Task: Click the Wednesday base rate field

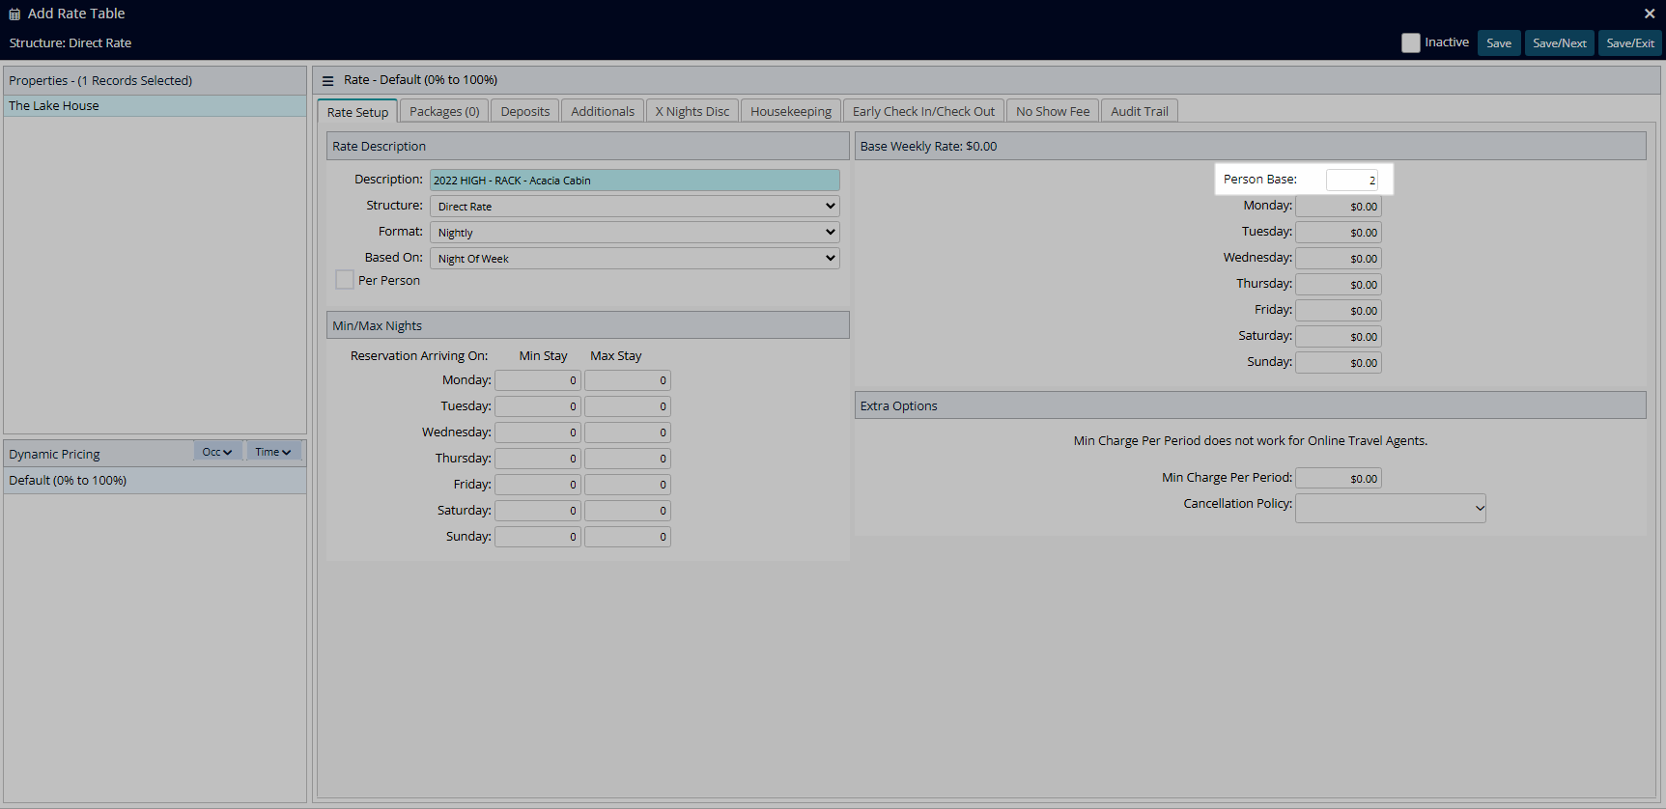Action: pos(1339,258)
